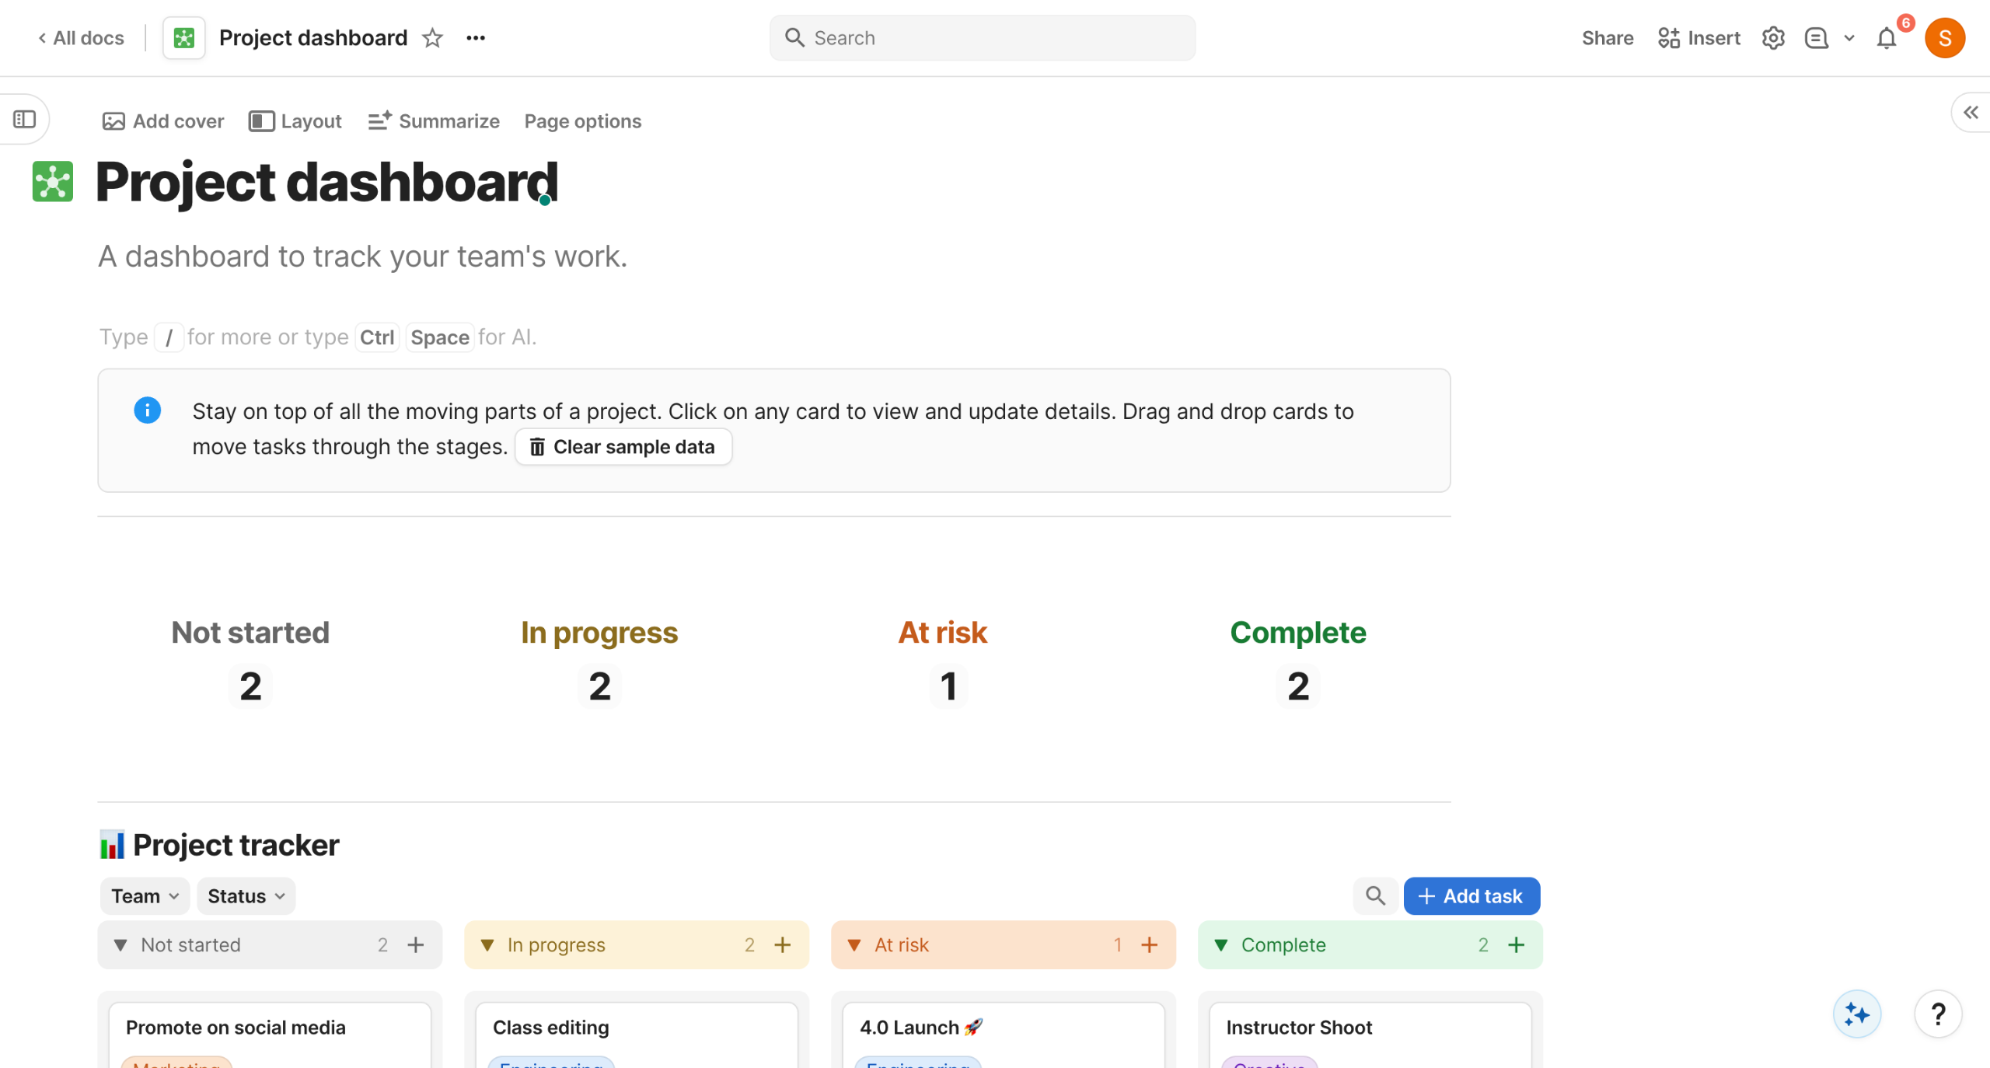Open the Layout menu

295,121
